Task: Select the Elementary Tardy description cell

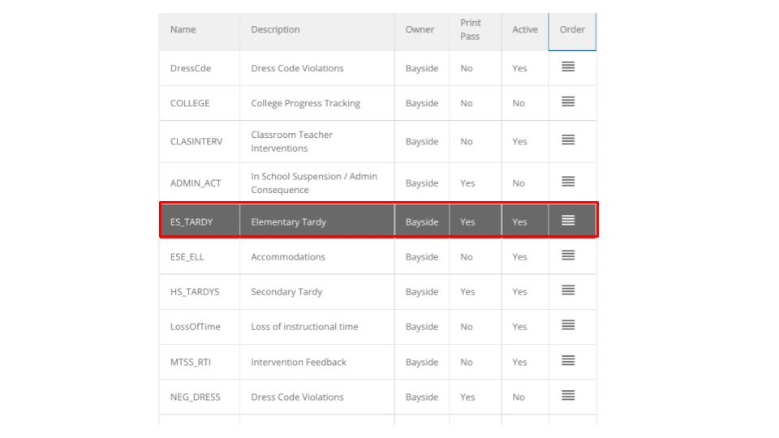Action: (x=288, y=221)
